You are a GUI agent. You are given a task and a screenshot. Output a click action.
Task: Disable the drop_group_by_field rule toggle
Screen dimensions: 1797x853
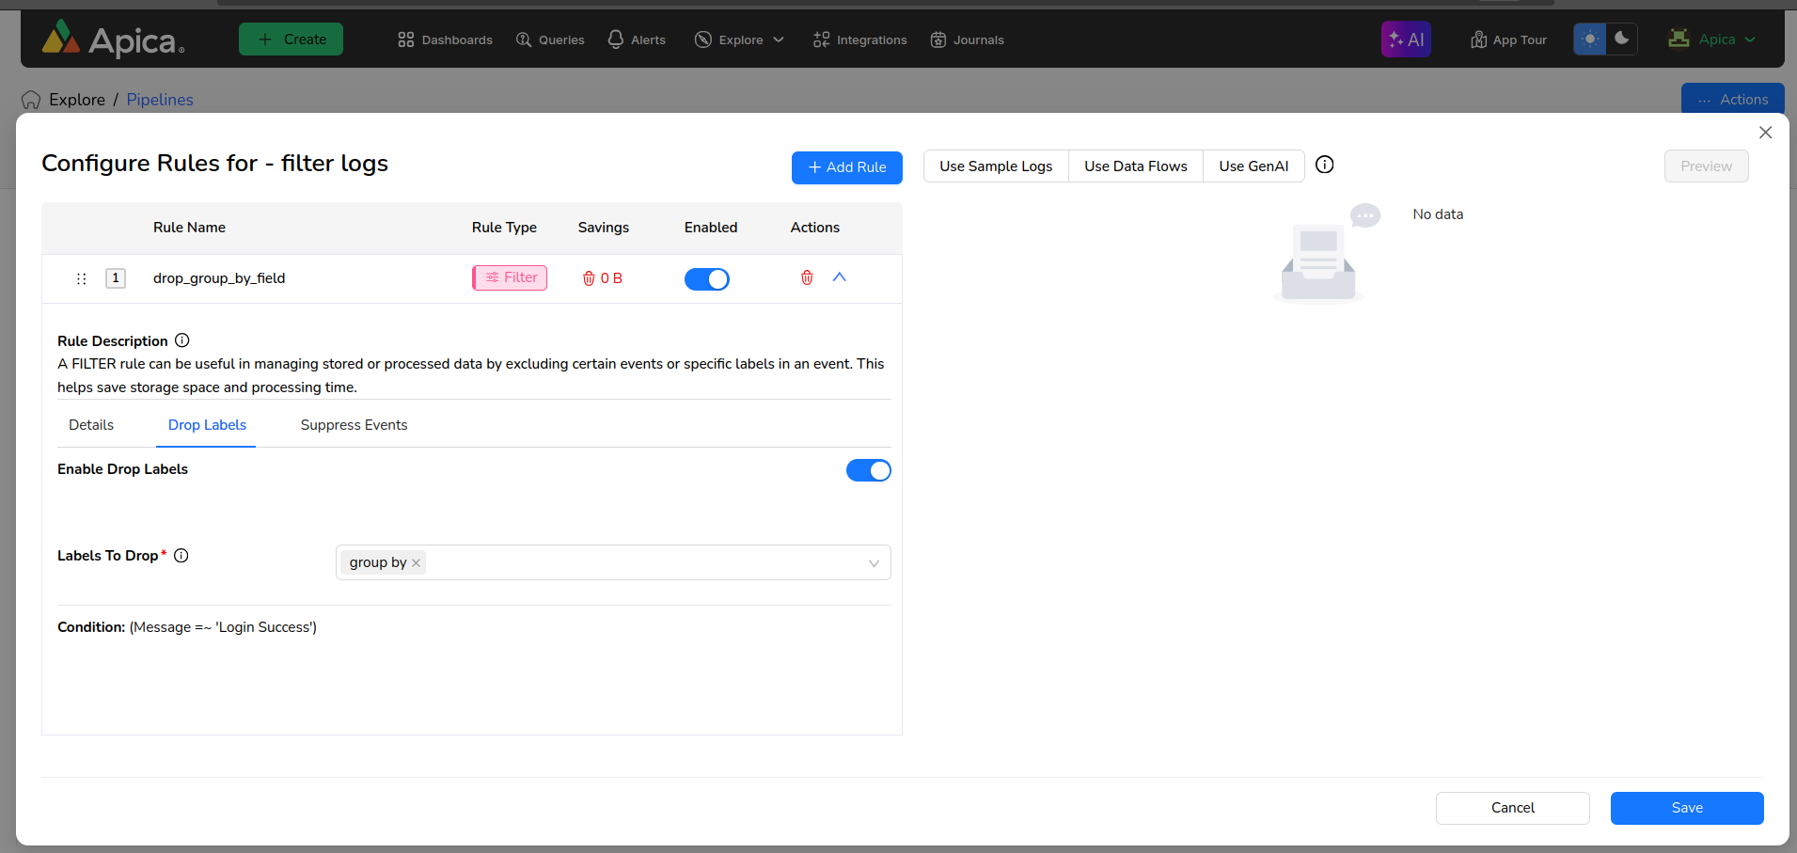click(x=706, y=279)
